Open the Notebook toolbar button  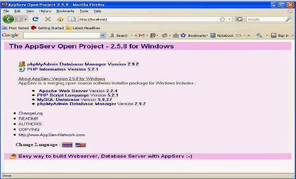coord(222,35)
